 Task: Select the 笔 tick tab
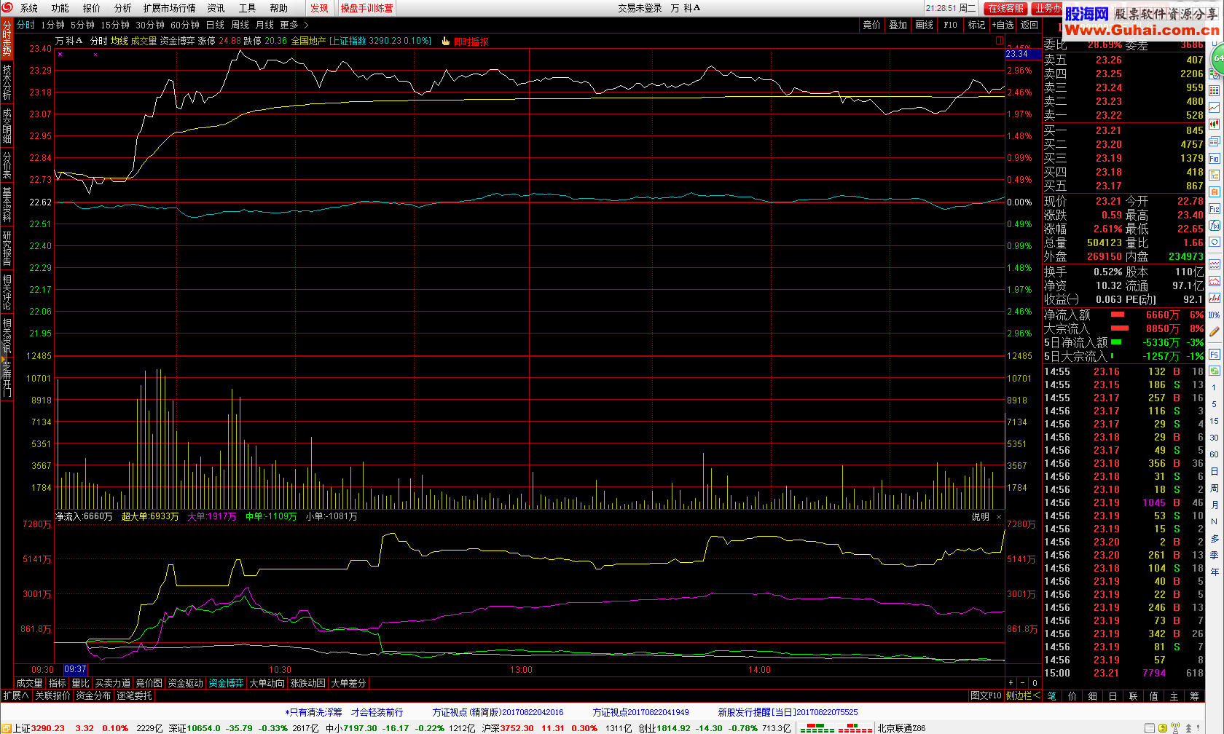pyautogui.click(x=1052, y=696)
